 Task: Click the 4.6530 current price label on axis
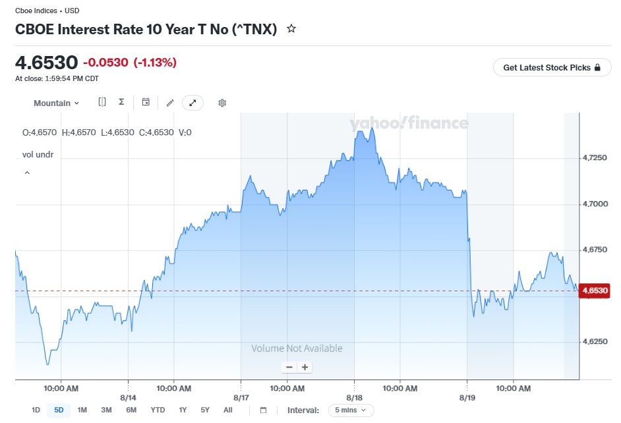(x=595, y=291)
